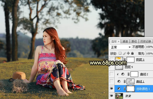This screenshot has height=99, width=153.
Task: Open the 路径 tab
Action: pos(134,41)
